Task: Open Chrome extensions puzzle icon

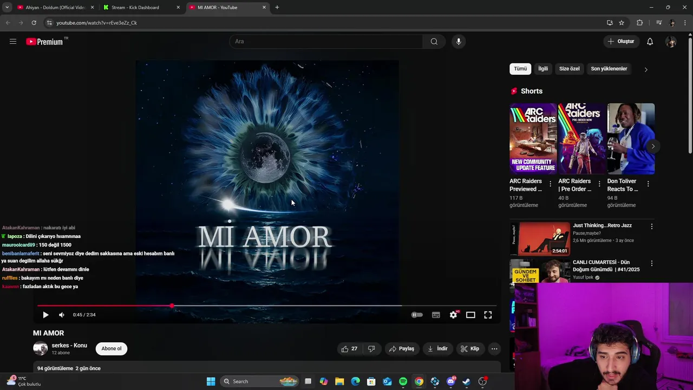Action: pyautogui.click(x=640, y=23)
